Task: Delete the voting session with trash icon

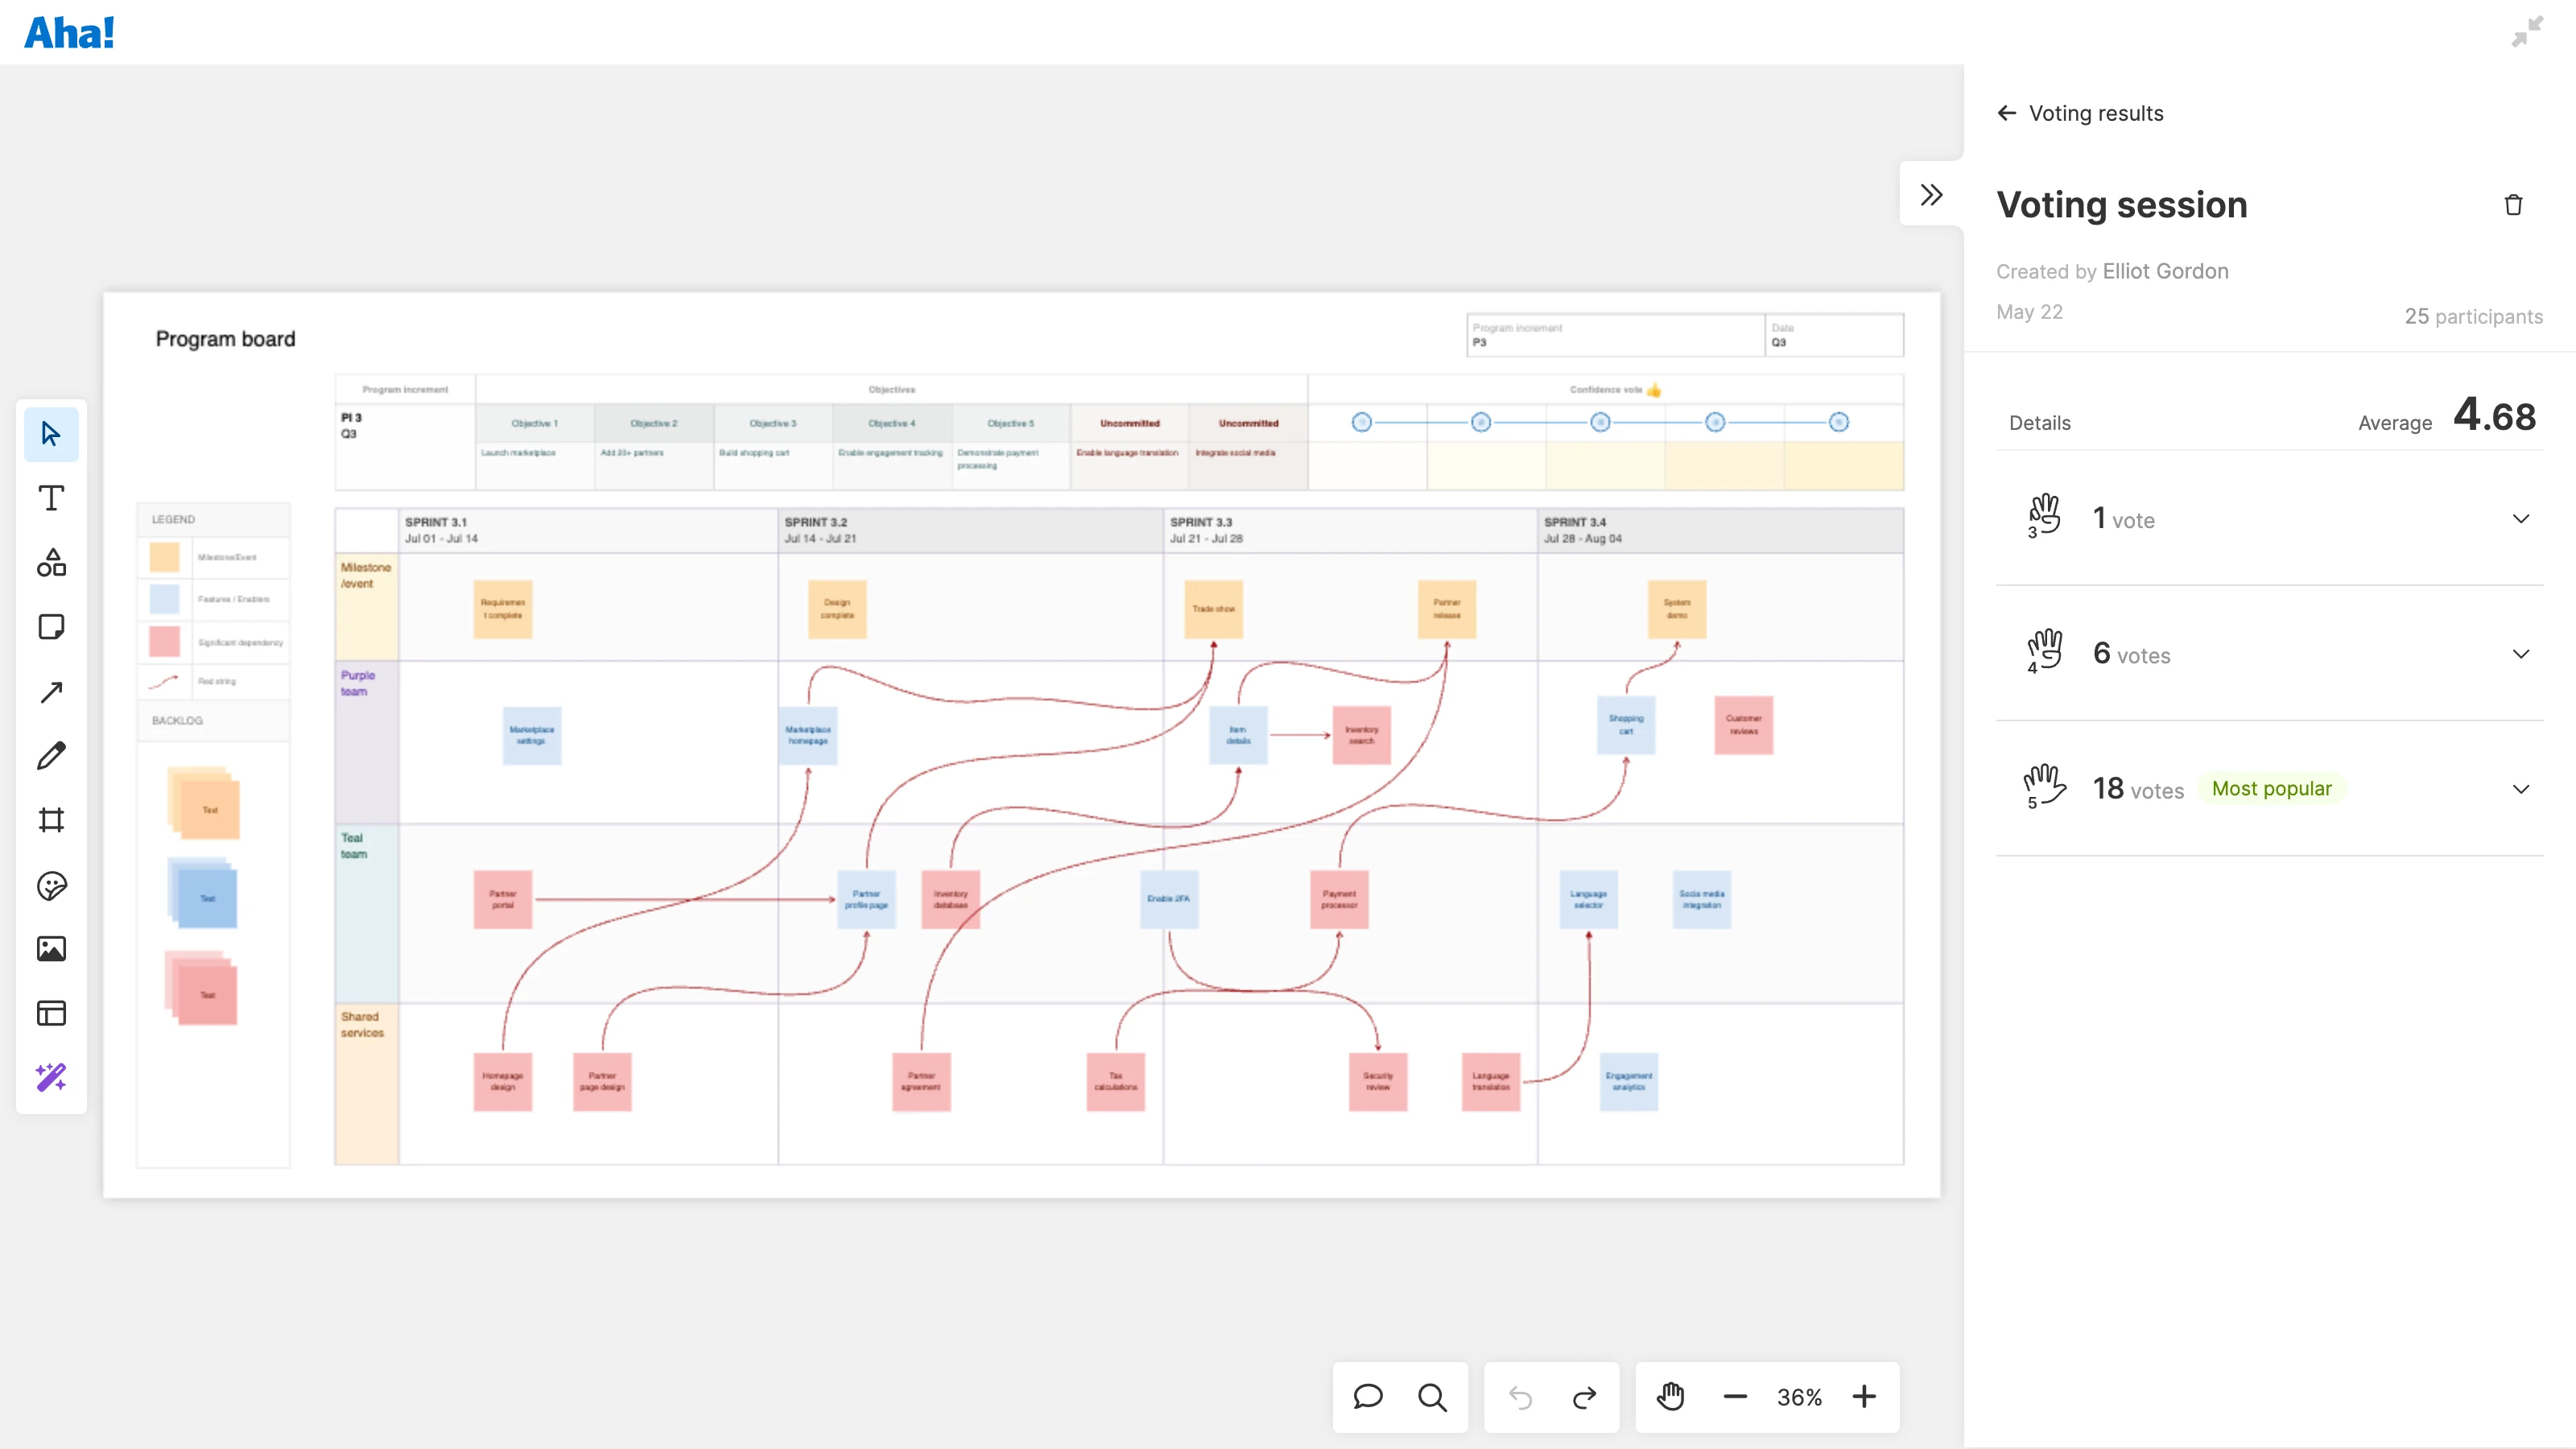Action: pos(2513,205)
